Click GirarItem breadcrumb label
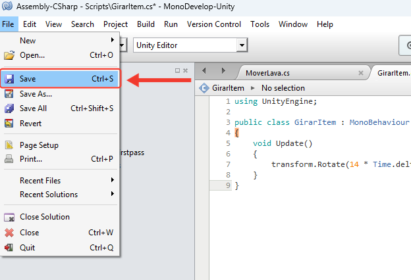Image resolution: width=411 pixels, height=280 pixels. click(x=228, y=88)
